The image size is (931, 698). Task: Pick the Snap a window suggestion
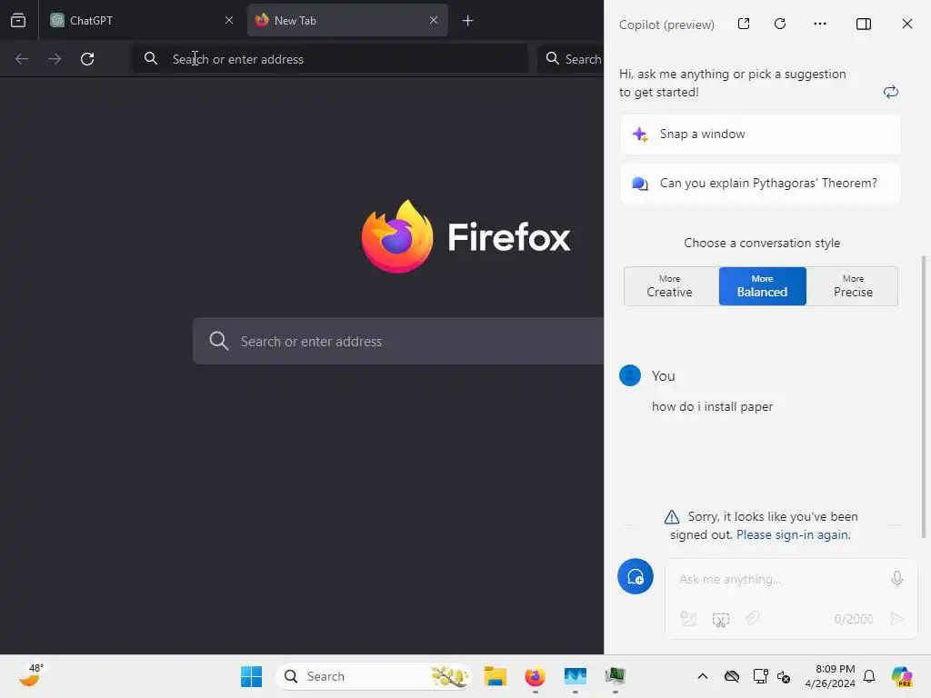click(760, 135)
